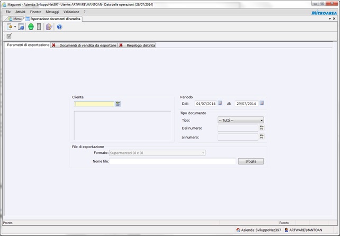
Task: Click the green run/execute toolbar icon
Action: pyautogui.click(x=31, y=26)
